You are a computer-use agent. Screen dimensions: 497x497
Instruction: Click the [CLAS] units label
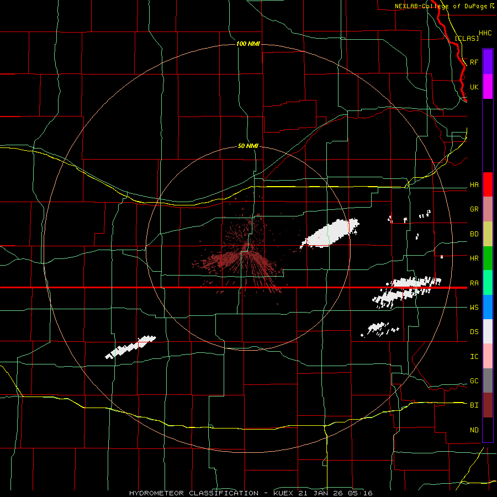point(467,38)
